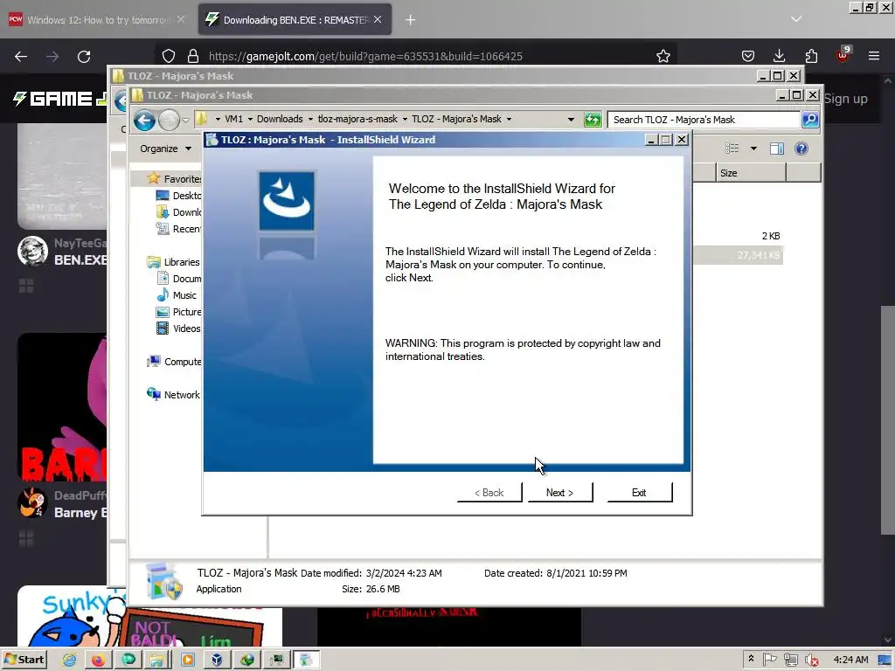Viewport: 895px width, 671px height.
Task: Show hidden system tray icons
Action: pyautogui.click(x=751, y=659)
